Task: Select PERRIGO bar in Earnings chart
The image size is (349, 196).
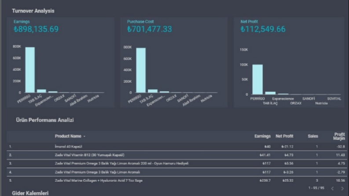Action: (x=30, y=70)
